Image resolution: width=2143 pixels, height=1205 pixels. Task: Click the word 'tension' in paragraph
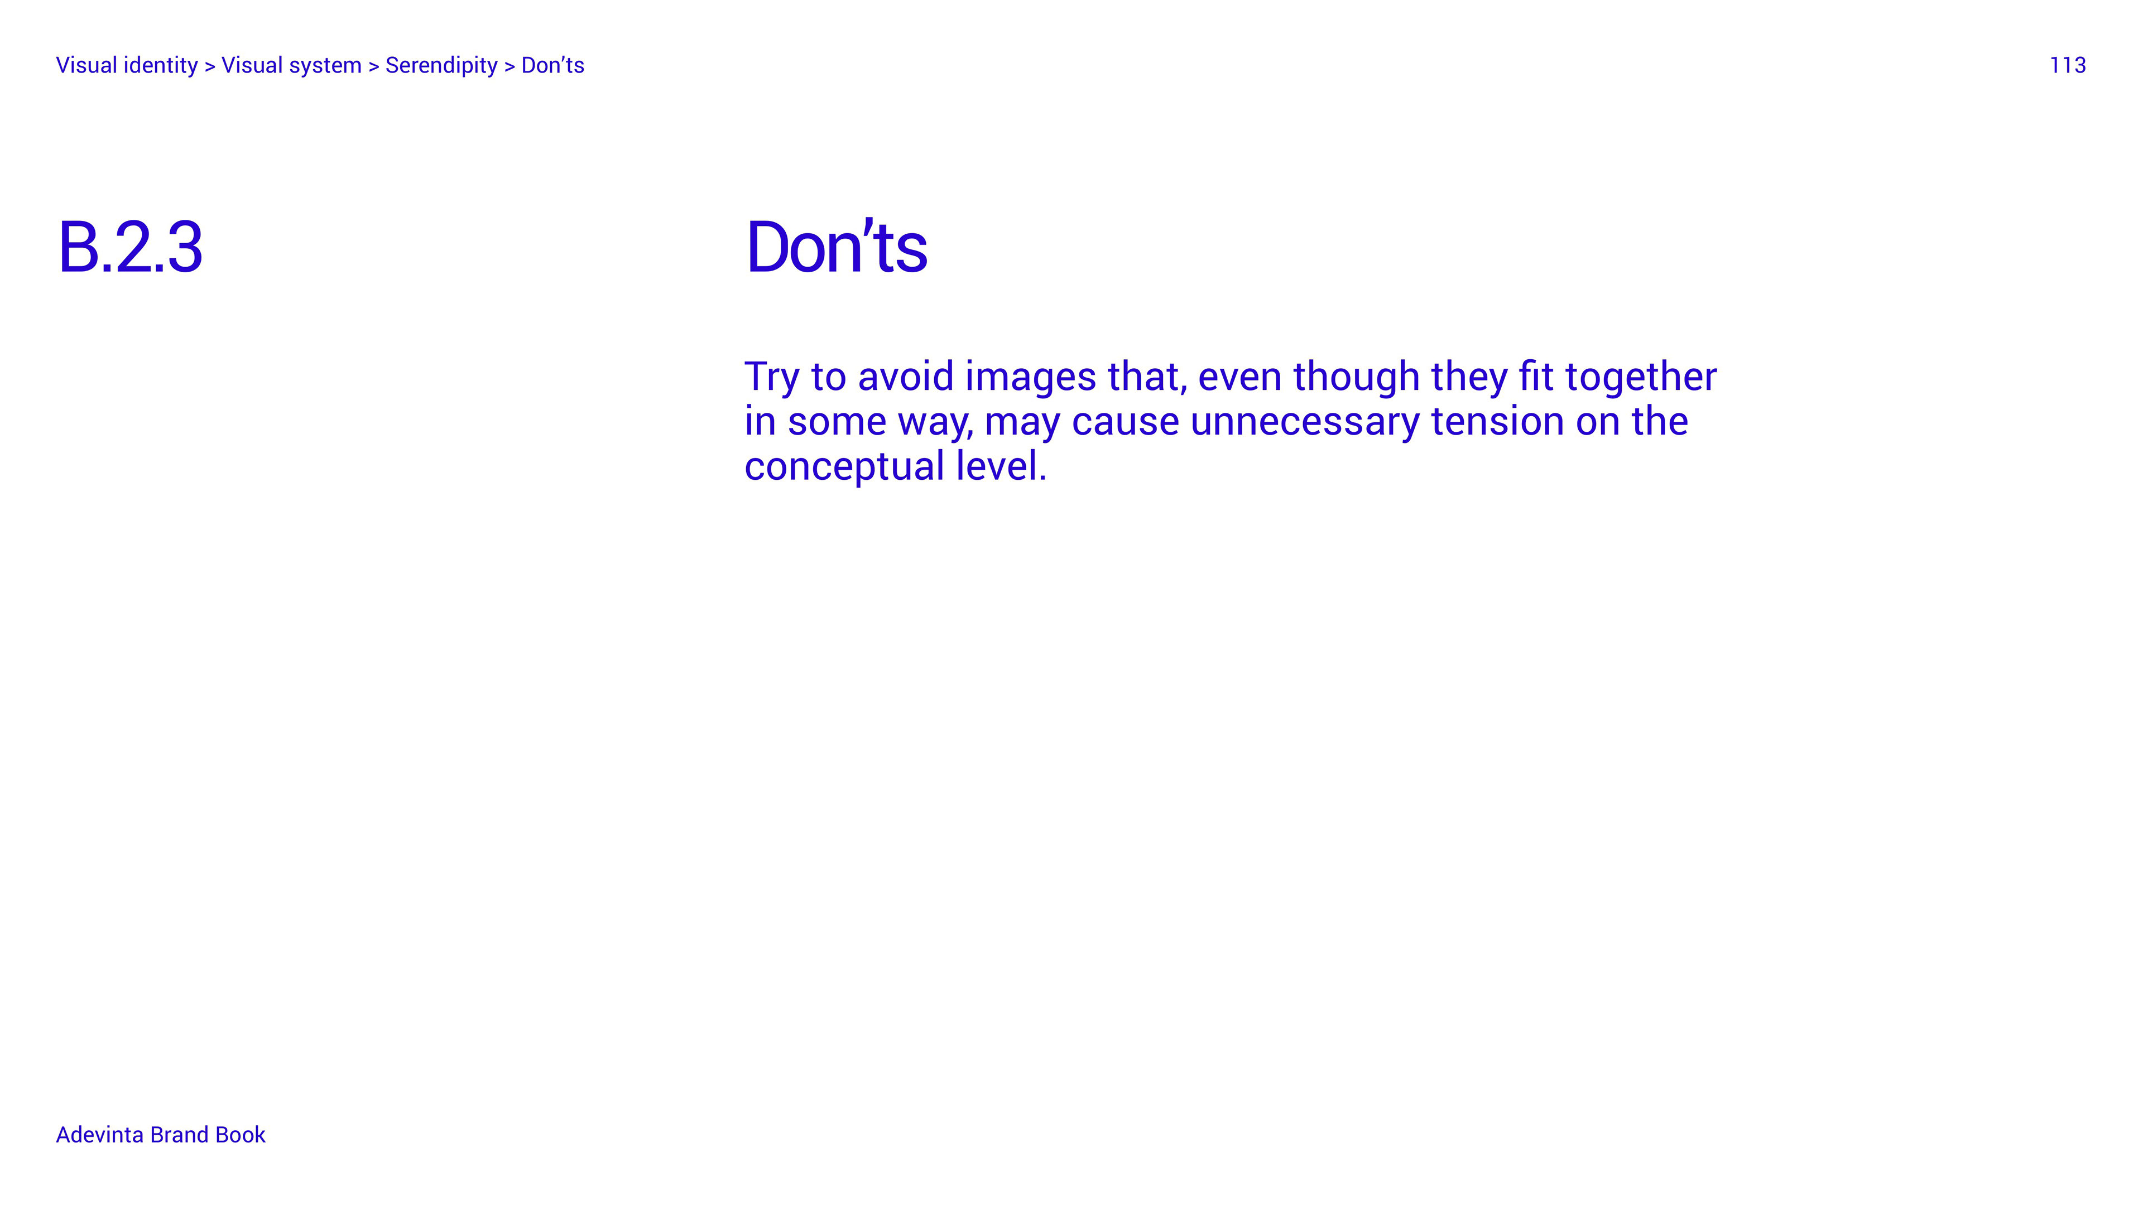click(1497, 422)
